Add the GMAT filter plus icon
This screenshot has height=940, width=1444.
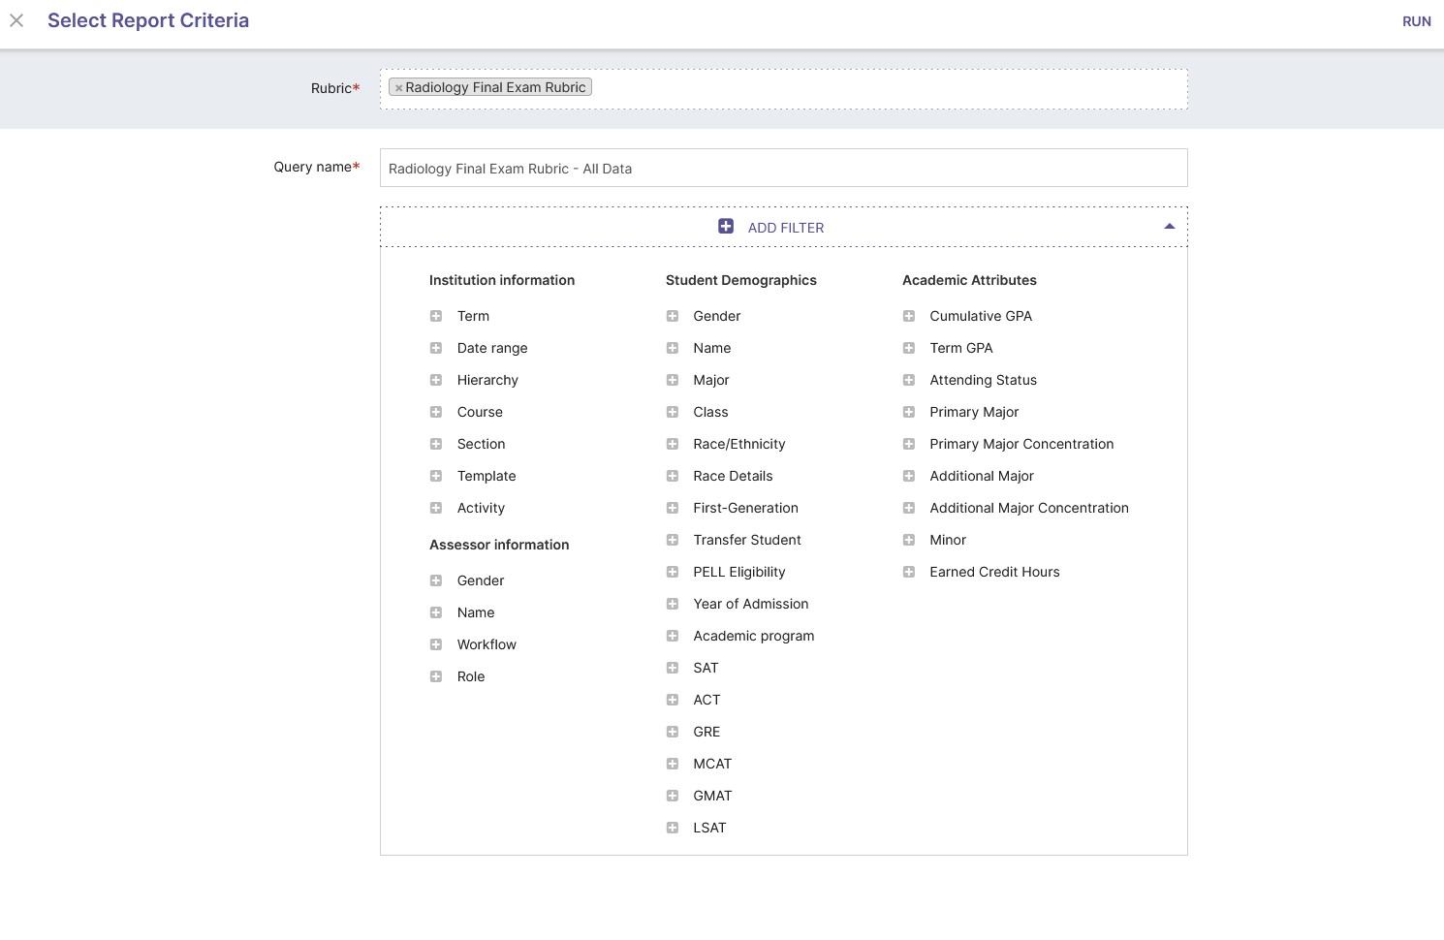[x=673, y=796]
